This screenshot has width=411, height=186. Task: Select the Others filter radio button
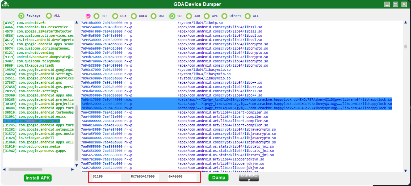coord(224,16)
